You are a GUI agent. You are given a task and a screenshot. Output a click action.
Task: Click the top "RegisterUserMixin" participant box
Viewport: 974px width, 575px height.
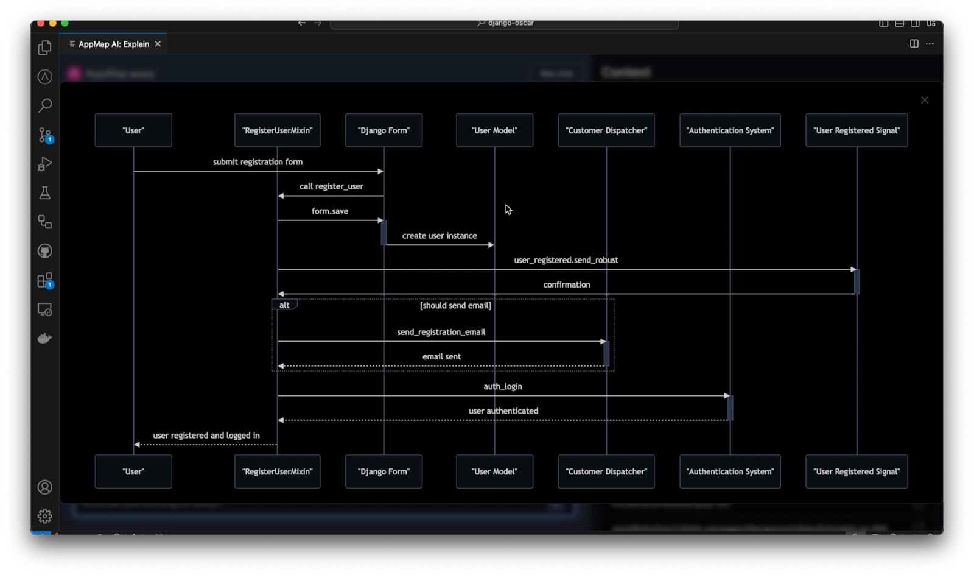[278, 130]
